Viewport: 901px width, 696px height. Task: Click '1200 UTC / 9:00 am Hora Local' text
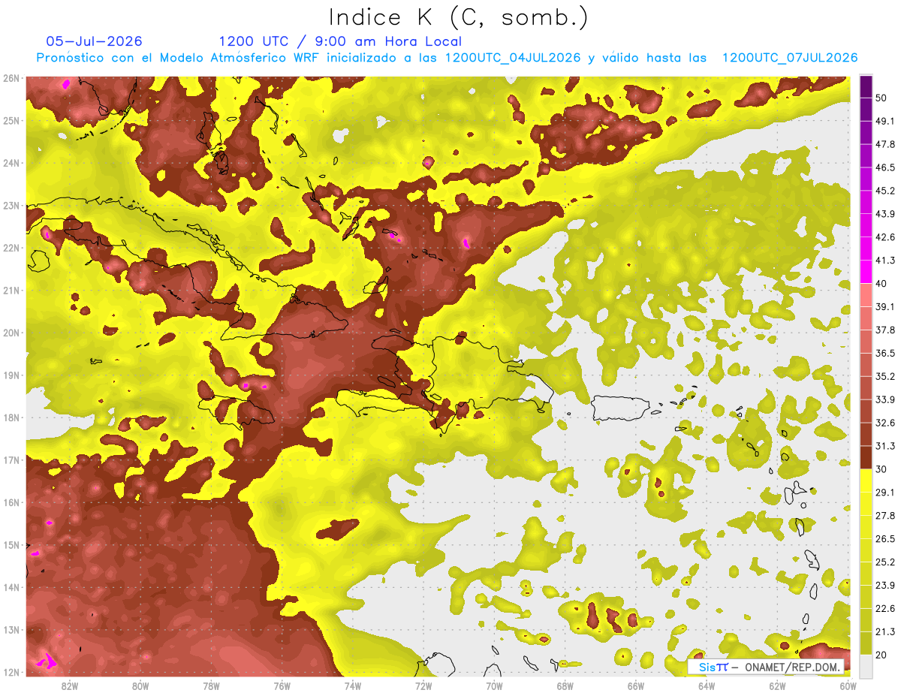340,41
